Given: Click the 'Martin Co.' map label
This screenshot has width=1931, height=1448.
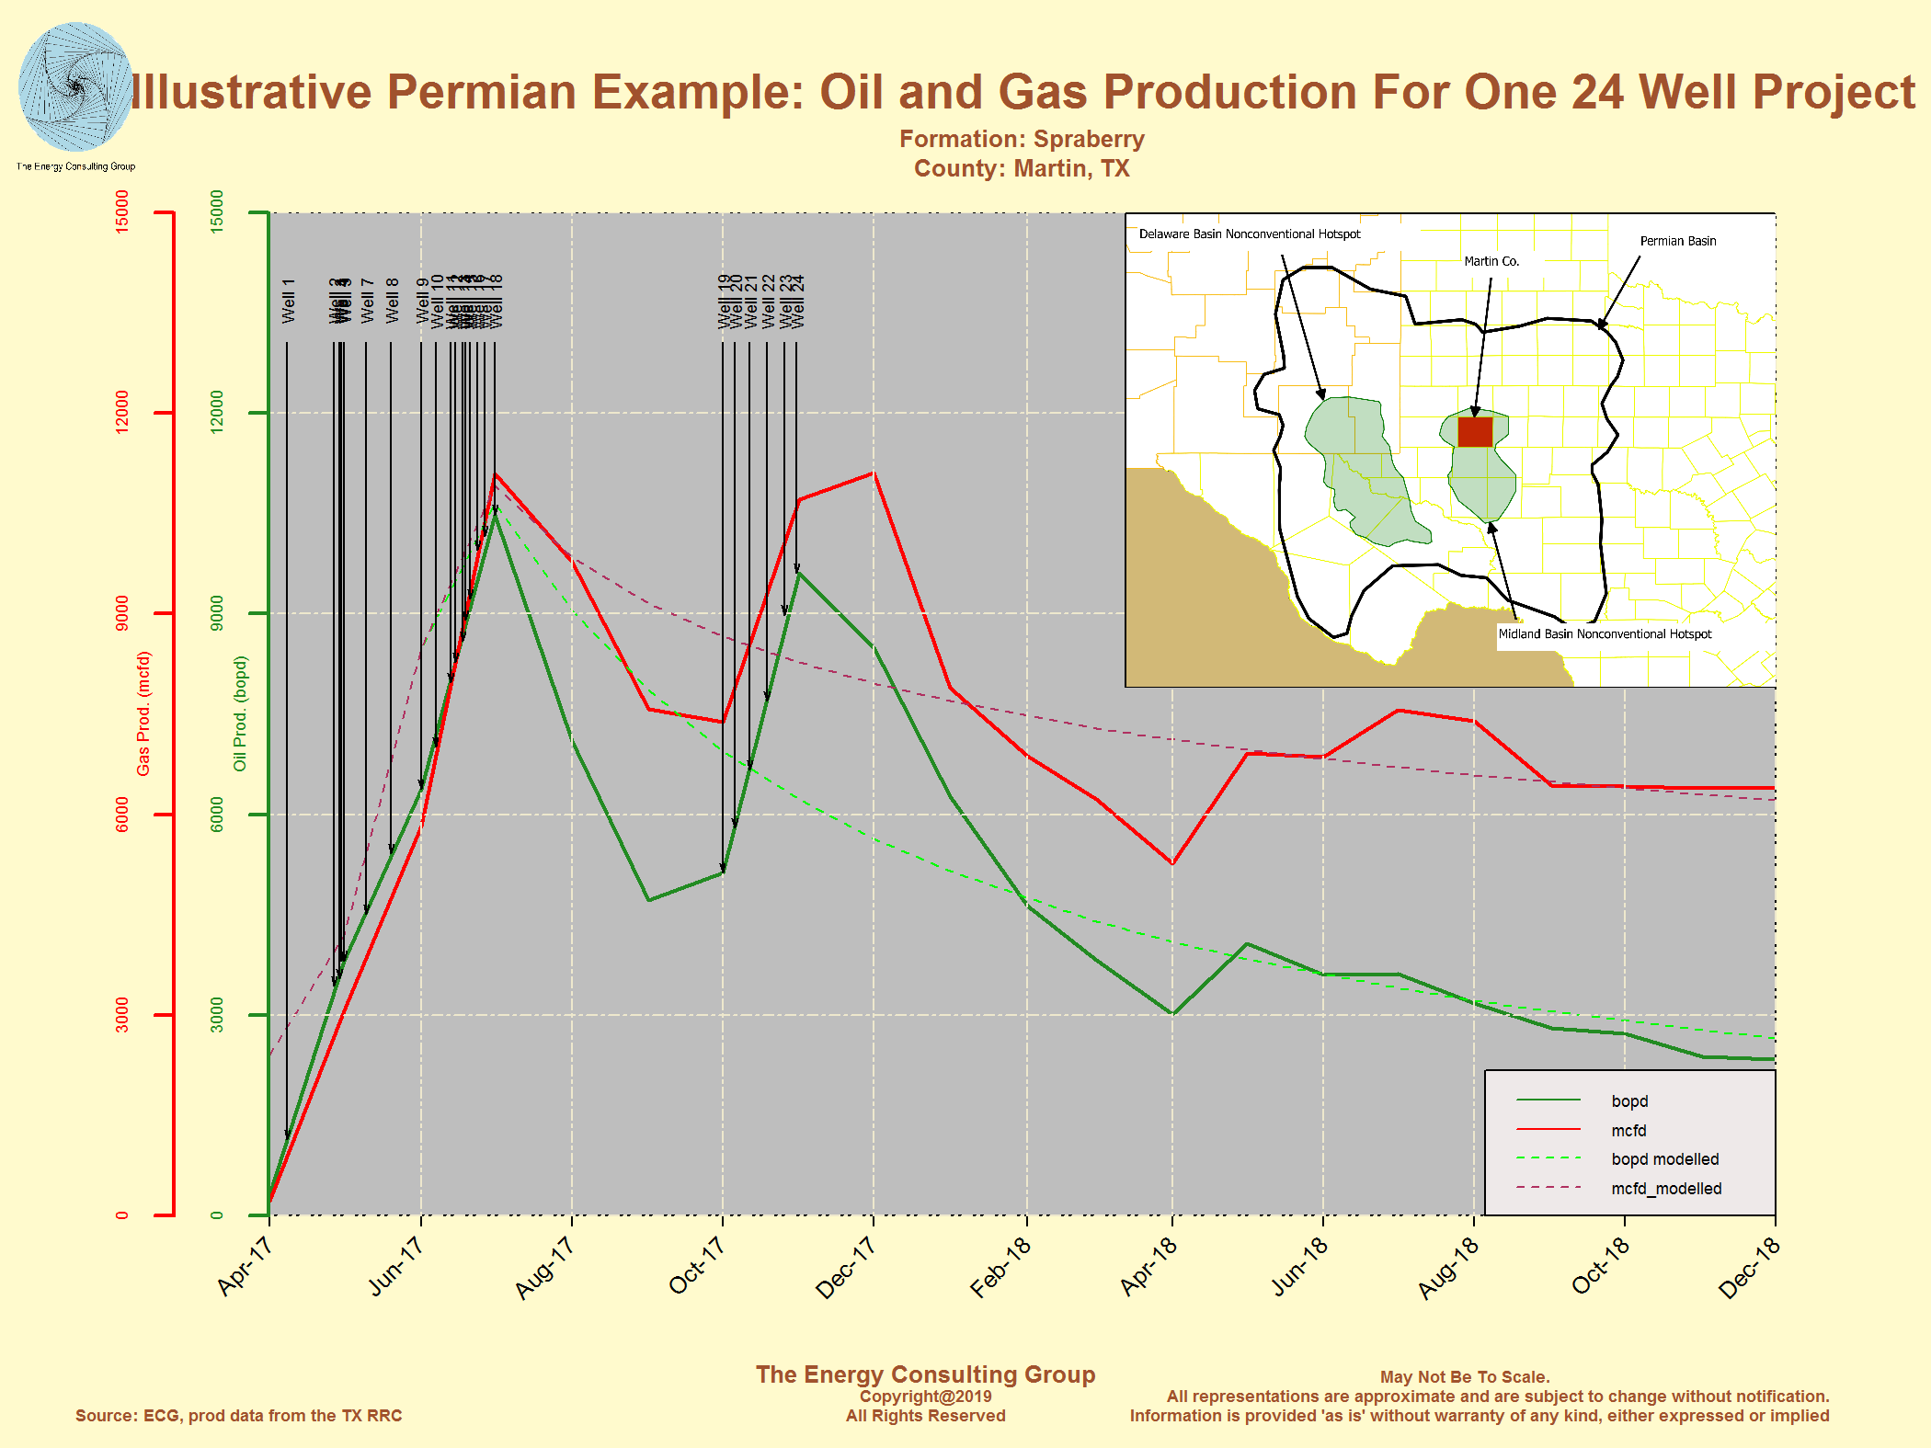Looking at the screenshot, I should coord(1491,261).
